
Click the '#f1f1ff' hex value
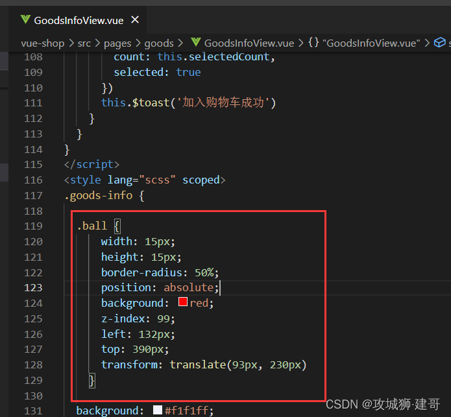(187, 411)
